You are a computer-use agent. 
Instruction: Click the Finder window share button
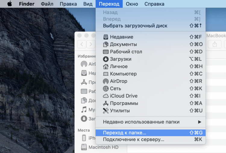point(215,44)
